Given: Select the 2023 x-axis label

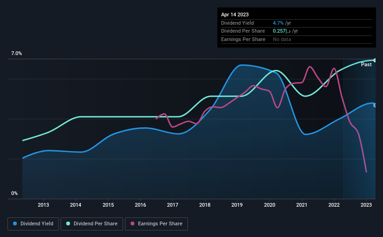Looking at the screenshot, I should point(366,205).
